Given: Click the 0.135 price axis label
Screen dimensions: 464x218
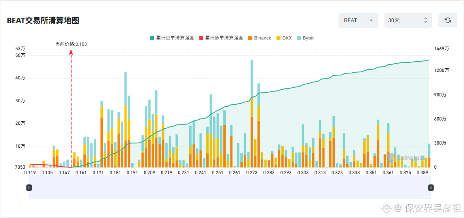Looking at the screenshot, I should pyautogui.click(x=47, y=173).
